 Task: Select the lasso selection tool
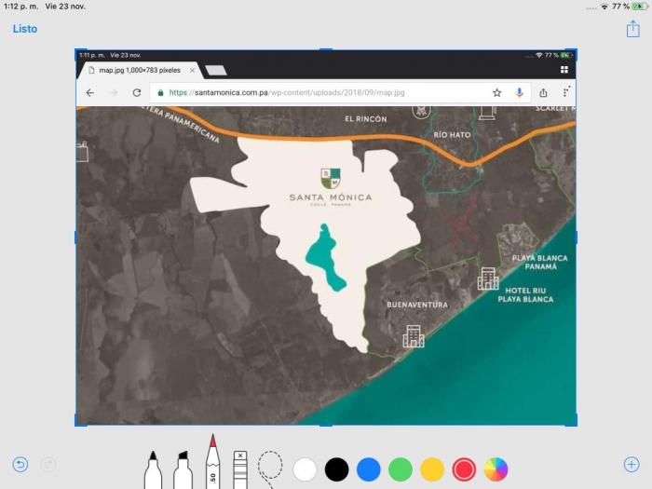click(x=270, y=466)
